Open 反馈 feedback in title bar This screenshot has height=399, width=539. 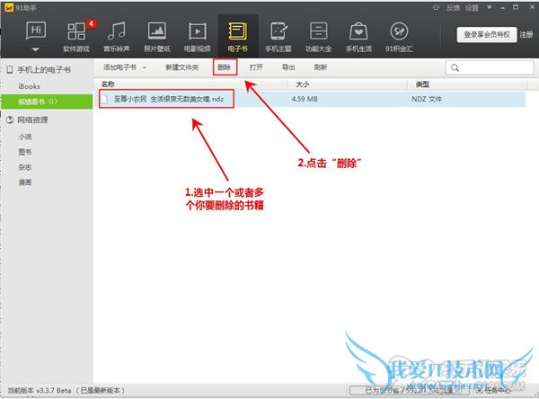point(453,8)
